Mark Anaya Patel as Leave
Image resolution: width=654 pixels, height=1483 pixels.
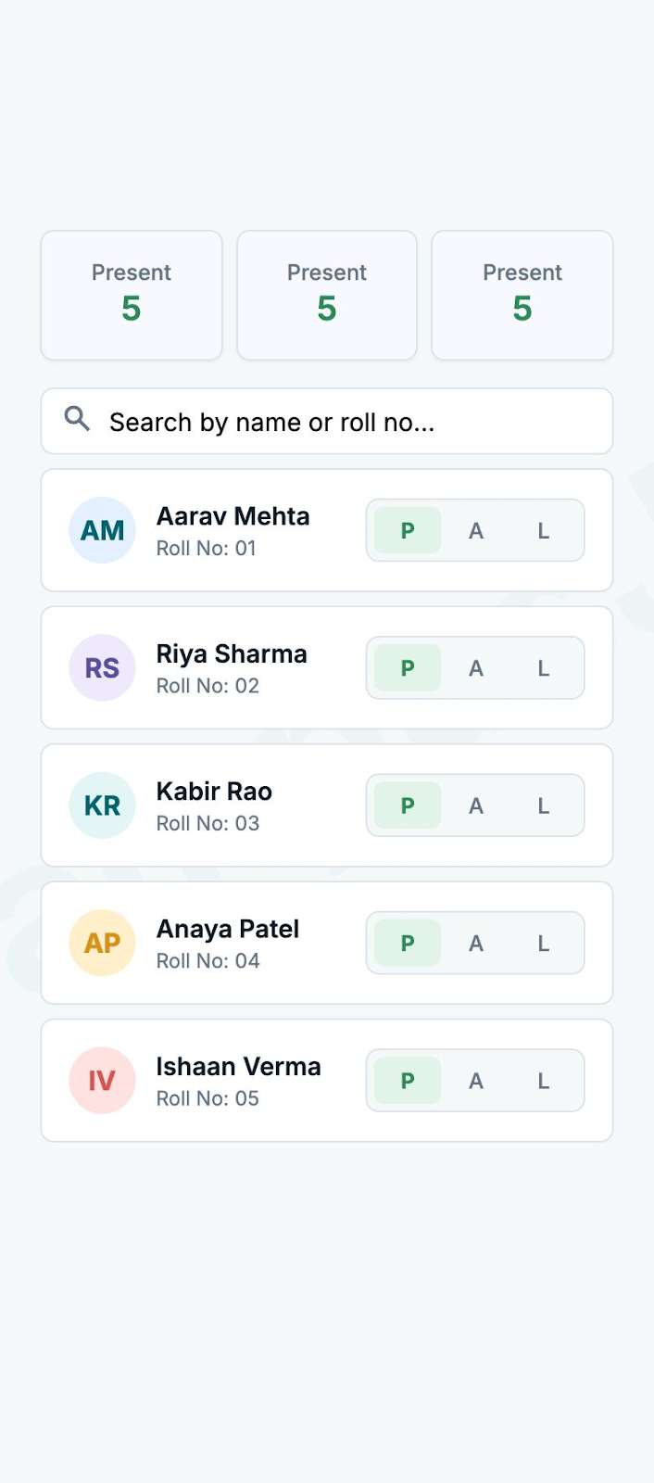pos(544,943)
